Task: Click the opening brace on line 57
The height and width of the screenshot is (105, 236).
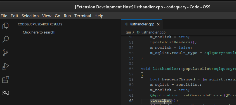Action: (142, 74)
